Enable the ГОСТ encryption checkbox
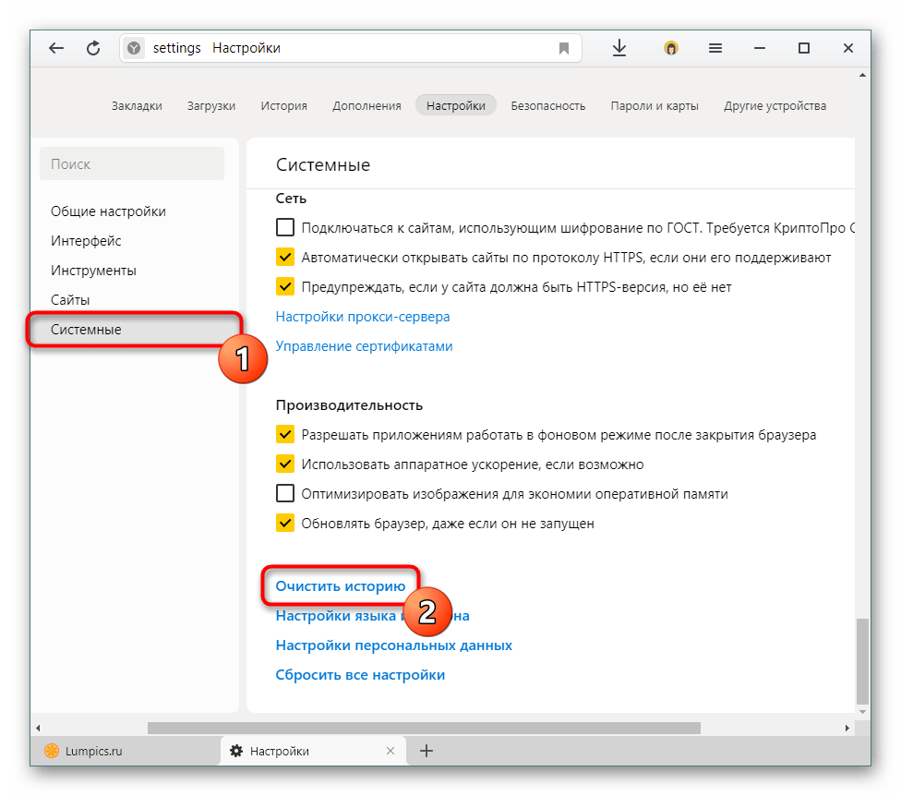Viewport: 901px width, 796px height. pos(285,227)
